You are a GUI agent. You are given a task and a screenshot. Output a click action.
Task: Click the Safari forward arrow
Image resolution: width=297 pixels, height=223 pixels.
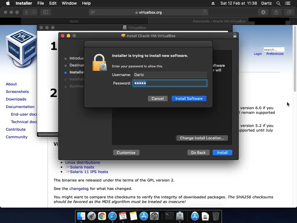[34, 12]
